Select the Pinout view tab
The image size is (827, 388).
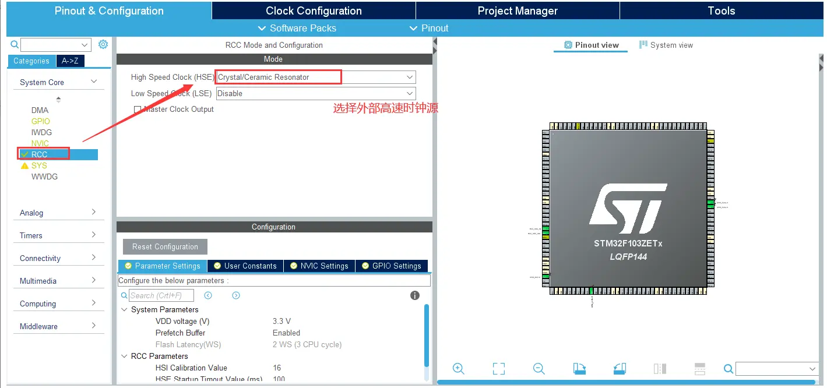point(591,45)
